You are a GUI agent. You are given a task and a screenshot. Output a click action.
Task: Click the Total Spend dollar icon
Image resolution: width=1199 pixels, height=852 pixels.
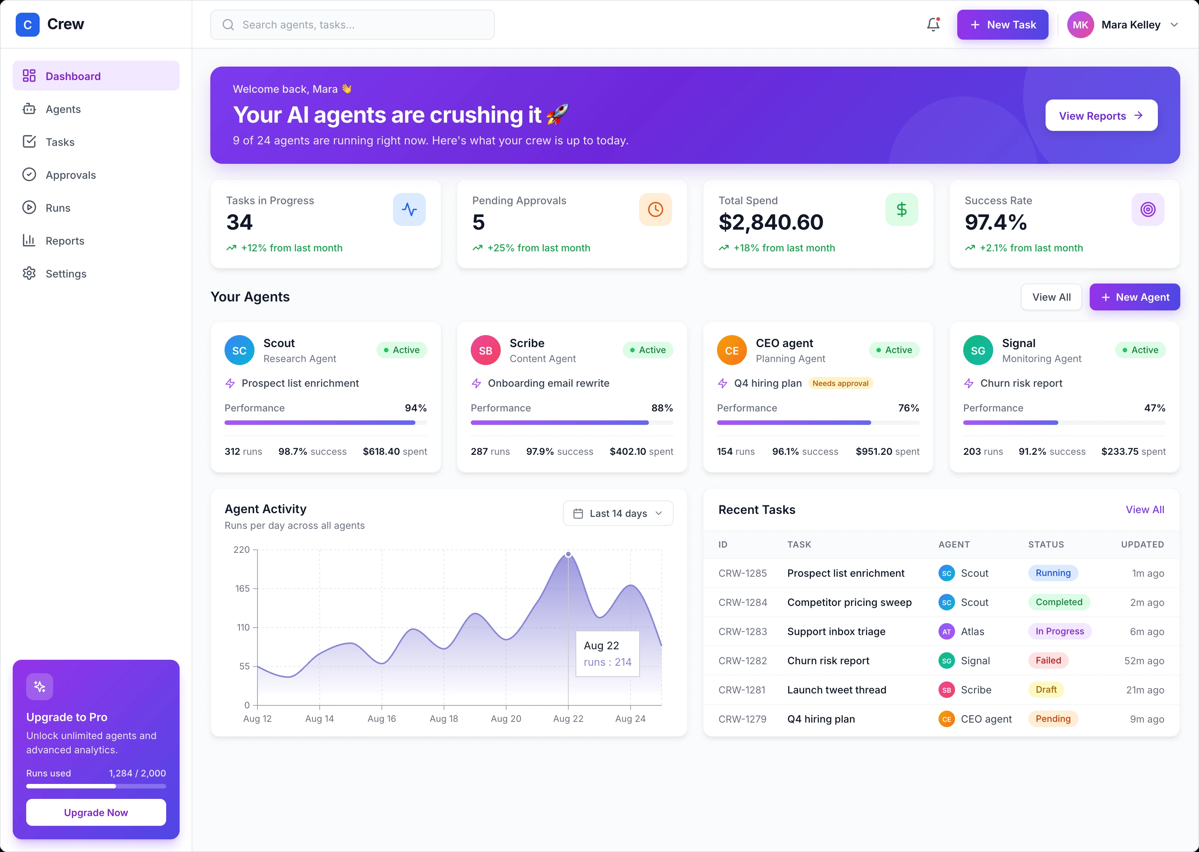(901, 209)
